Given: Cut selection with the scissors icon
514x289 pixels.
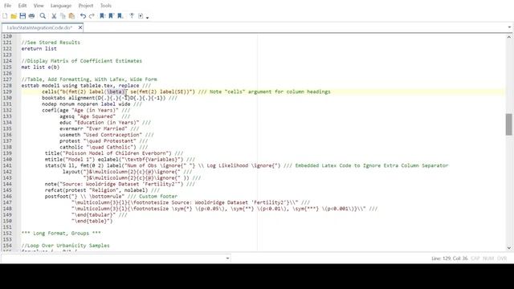Looking at the screenshot, I should [54, 16].
